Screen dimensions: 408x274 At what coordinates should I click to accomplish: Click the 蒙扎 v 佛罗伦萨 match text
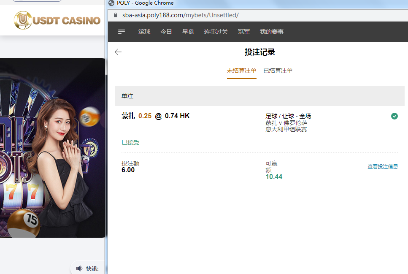pos(286,123)
